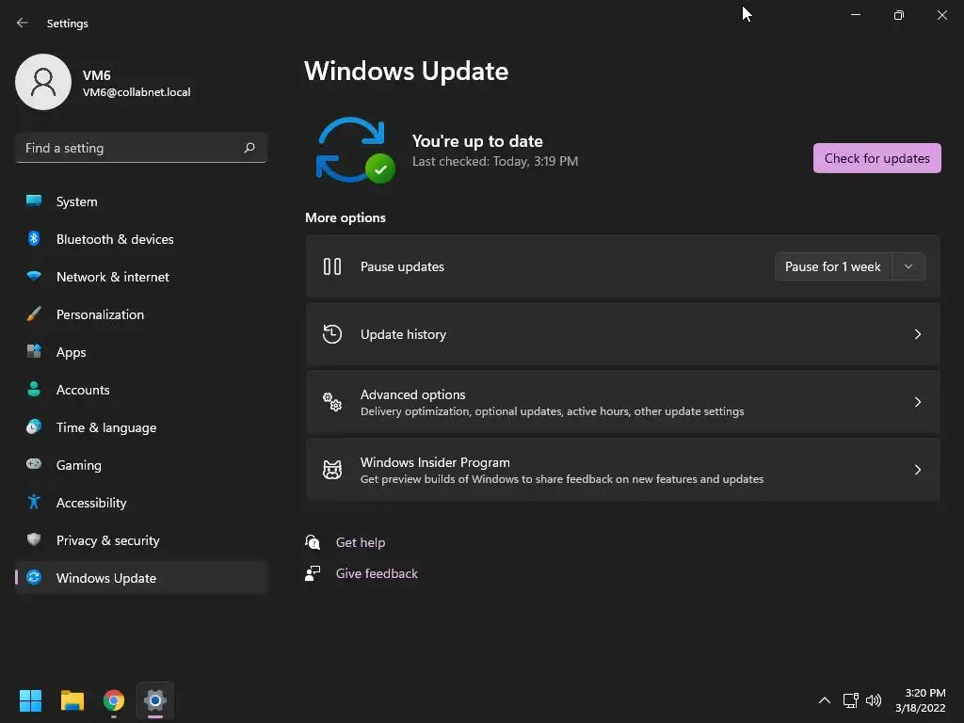
Task: Open the VM6 user profile avatar
Action: coord(43,82)
